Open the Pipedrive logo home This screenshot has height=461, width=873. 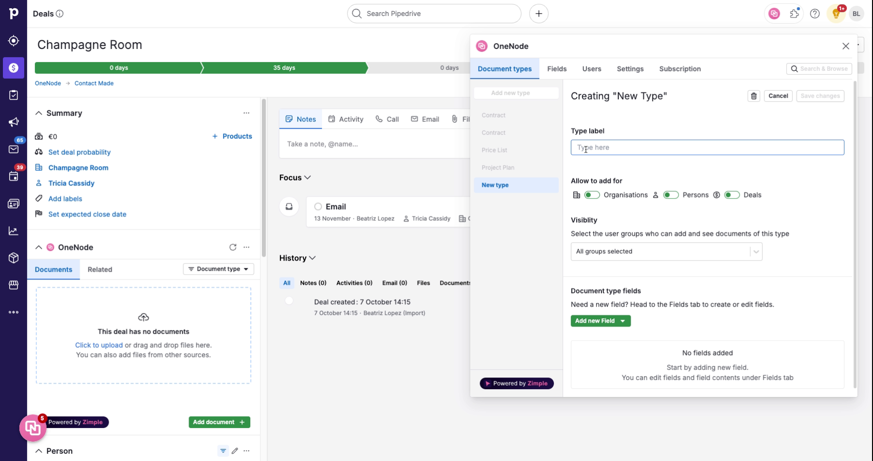[x=14, y=14]
